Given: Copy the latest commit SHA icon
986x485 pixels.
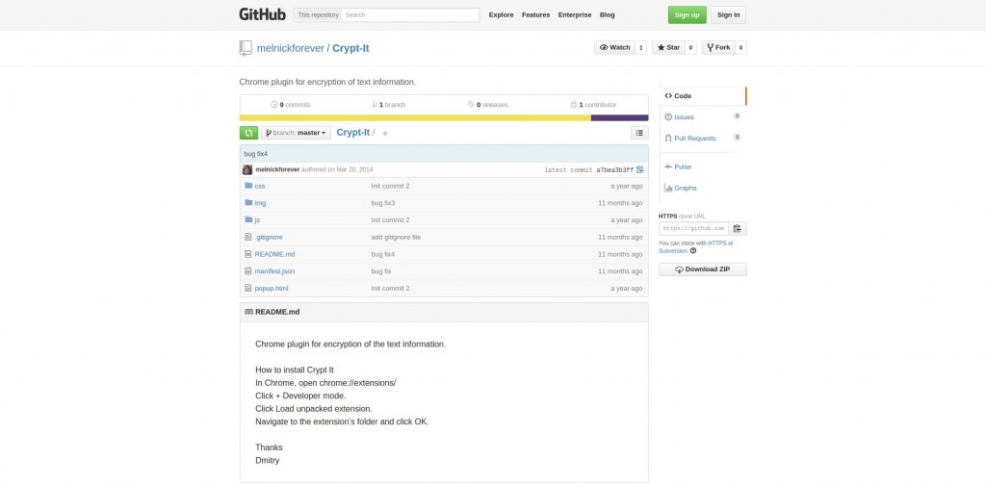Looking at the screenshot, I should coord(640,169).
